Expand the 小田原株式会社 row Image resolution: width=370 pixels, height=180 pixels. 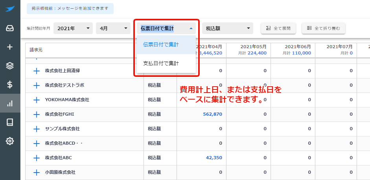(36, 173)
